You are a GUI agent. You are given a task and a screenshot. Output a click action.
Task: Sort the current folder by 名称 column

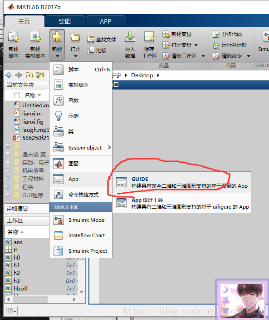pos(33,95)
